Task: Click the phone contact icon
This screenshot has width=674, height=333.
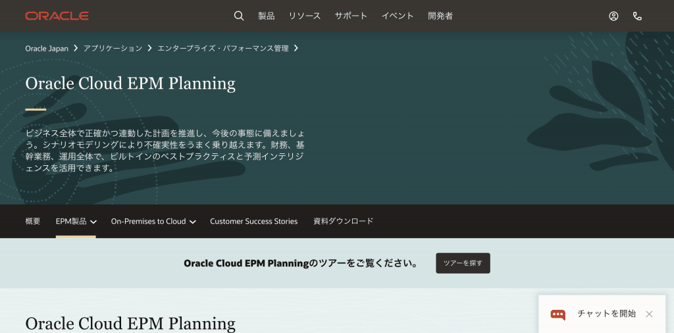Action: [x=637, y=16]
